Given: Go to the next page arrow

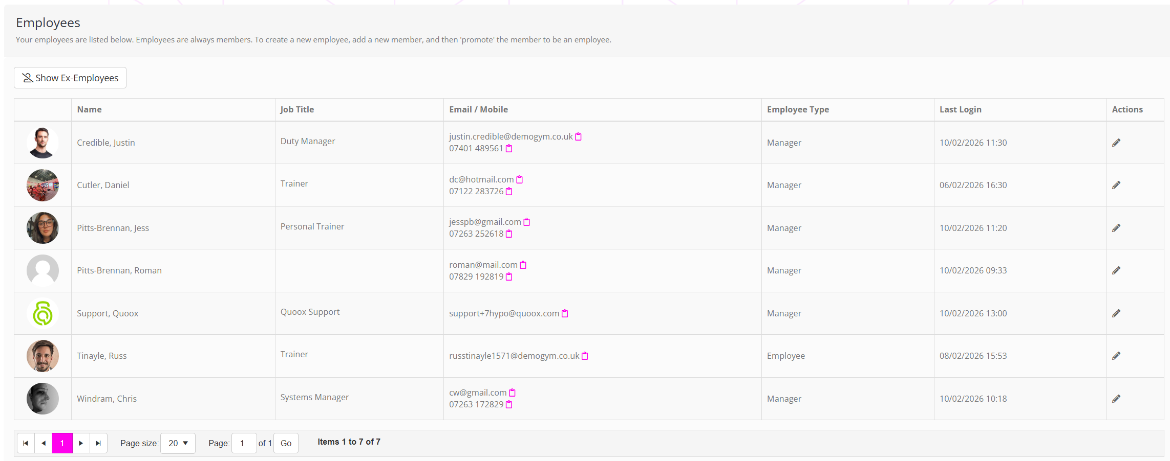Looking at the screenshot, I should (81, 443).
